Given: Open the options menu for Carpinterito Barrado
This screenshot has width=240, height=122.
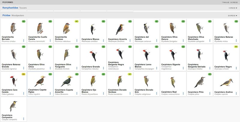Looking at the screenshot, I should tap(24, 40).
